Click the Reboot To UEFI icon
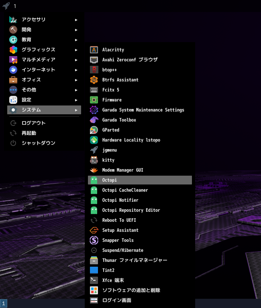261x308 pixels. (94, 220)
